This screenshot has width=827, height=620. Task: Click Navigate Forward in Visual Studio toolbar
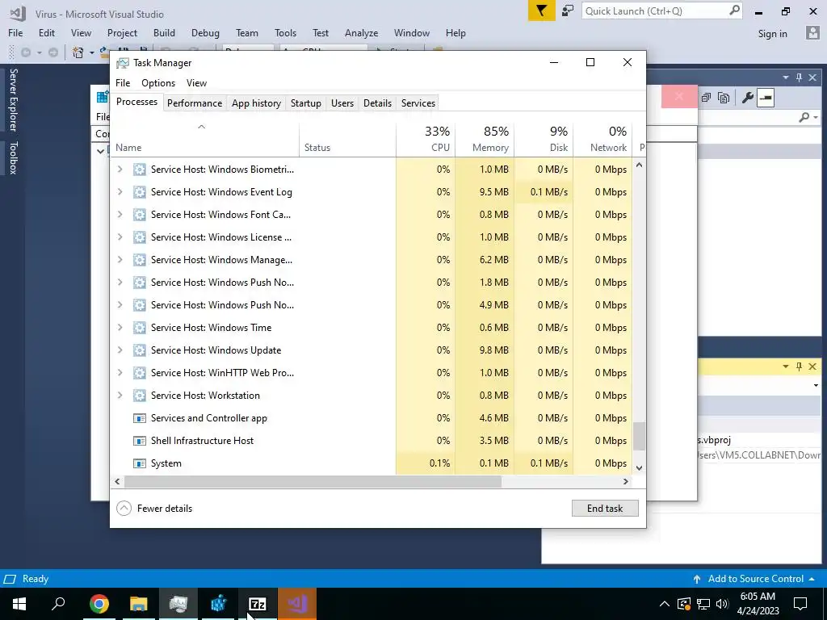tap(52, 52)
